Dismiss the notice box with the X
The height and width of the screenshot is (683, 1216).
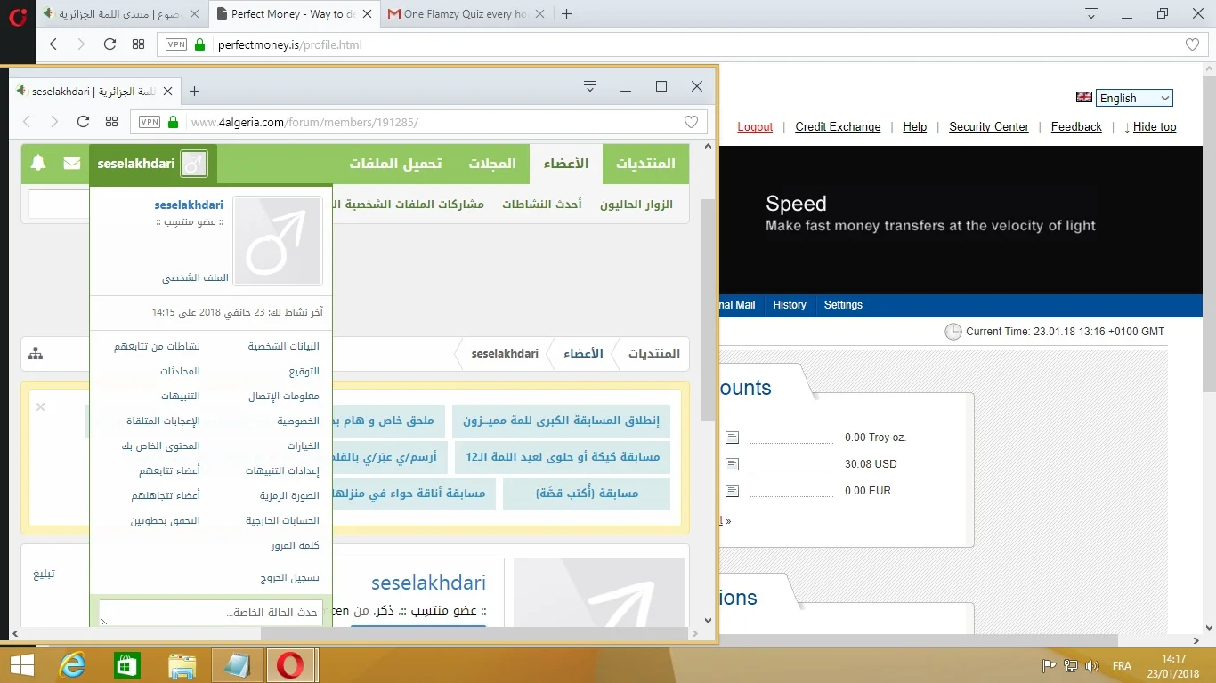pos(40,407)
